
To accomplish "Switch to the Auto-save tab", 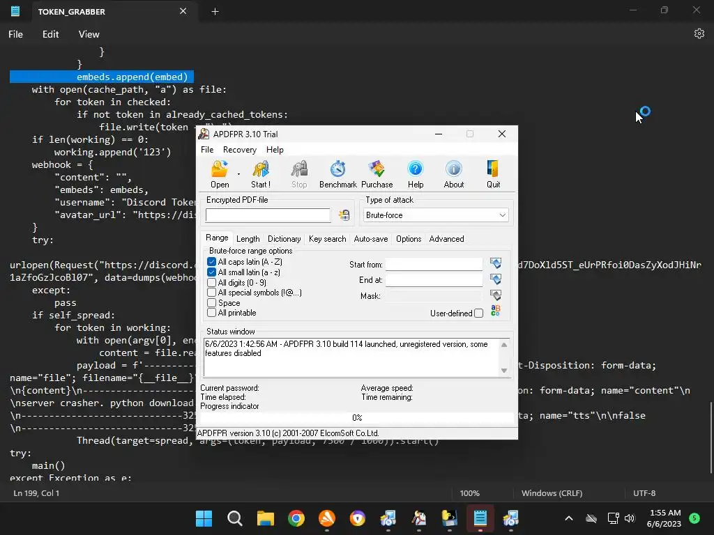I will [x=371, y=239].
